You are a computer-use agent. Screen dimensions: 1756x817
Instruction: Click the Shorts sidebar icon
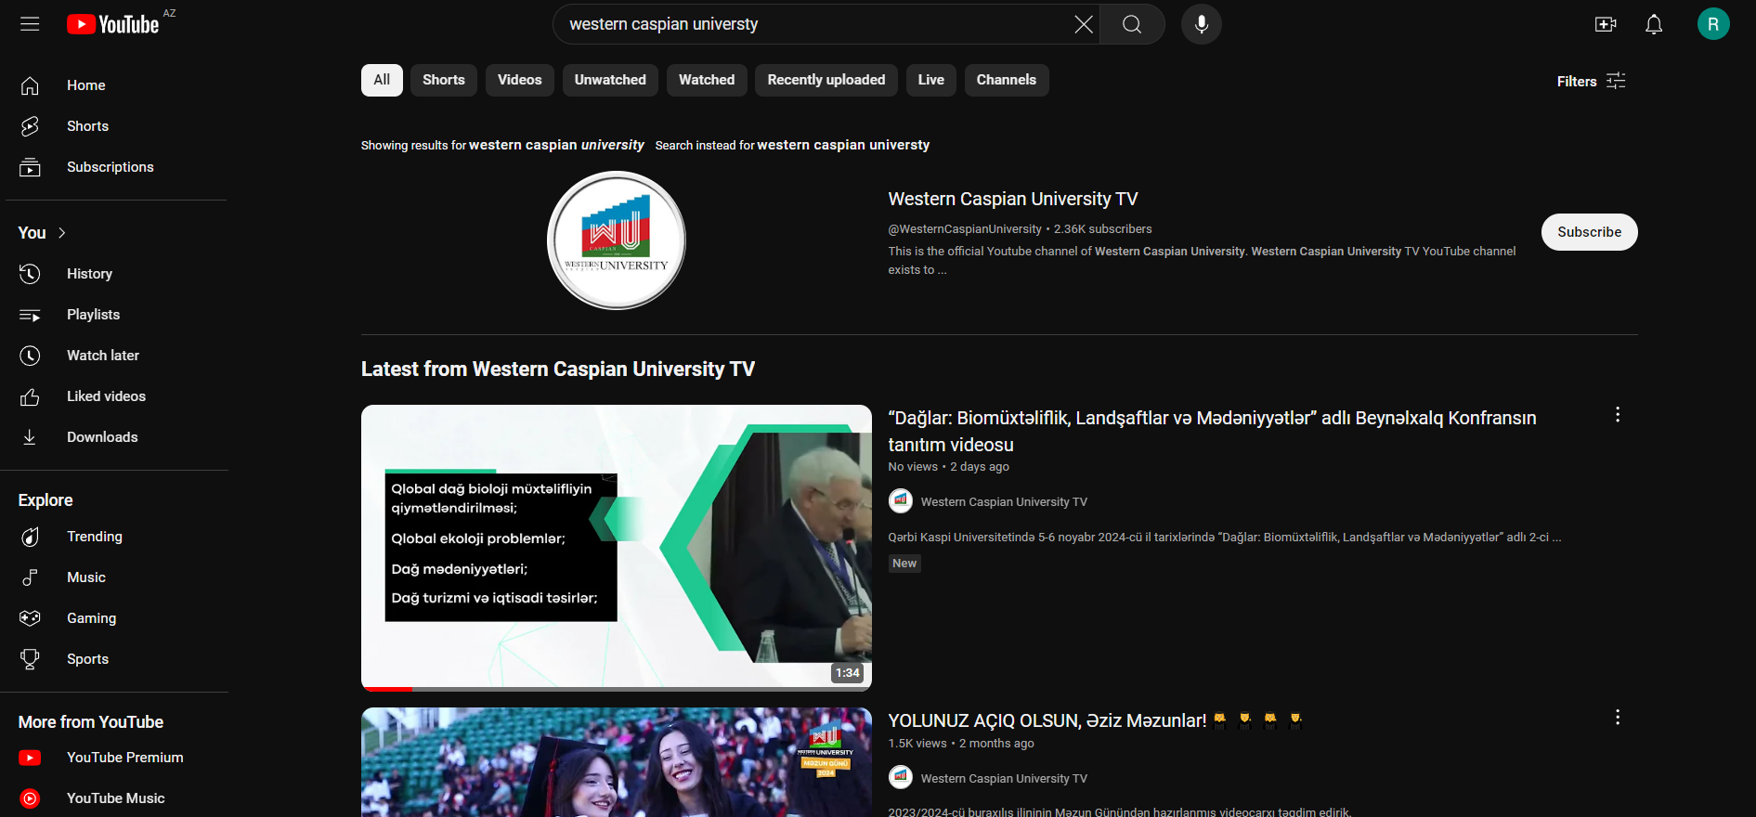pos(30,126)
